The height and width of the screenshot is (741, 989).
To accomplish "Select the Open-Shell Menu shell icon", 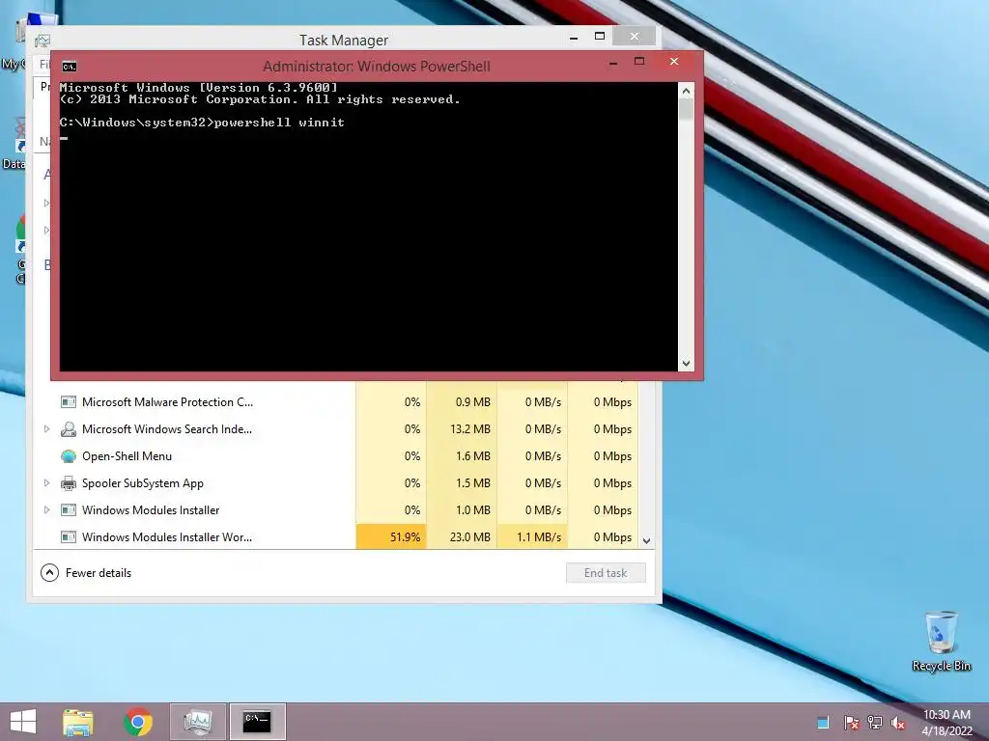I will [x=69, y=456].
